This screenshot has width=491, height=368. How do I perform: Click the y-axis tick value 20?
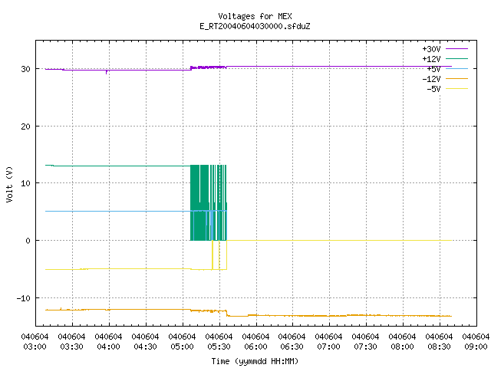pyautogui.click(x=25, y=127)
